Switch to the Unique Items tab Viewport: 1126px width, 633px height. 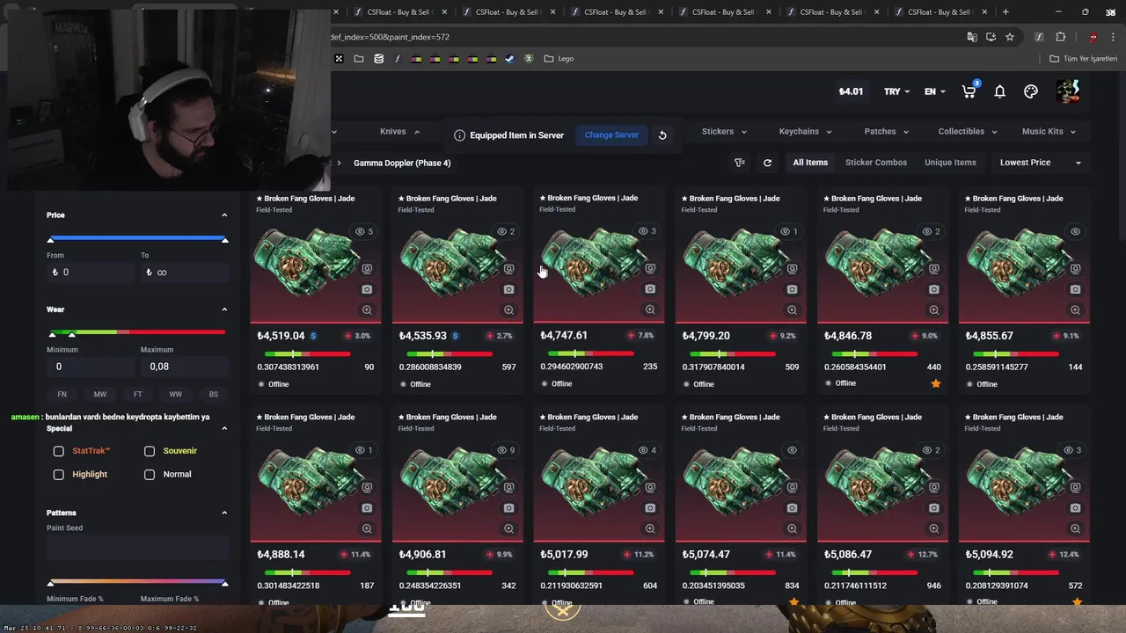click(950, 163)
